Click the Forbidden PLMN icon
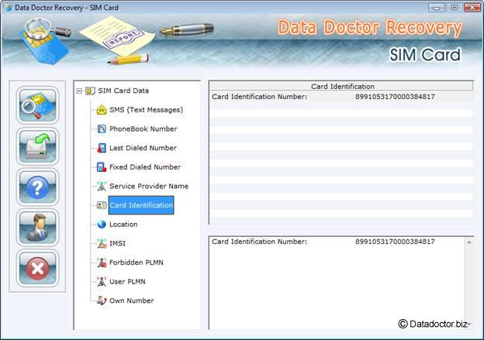Viewport: 484px width, 340px height. [102, 263]
